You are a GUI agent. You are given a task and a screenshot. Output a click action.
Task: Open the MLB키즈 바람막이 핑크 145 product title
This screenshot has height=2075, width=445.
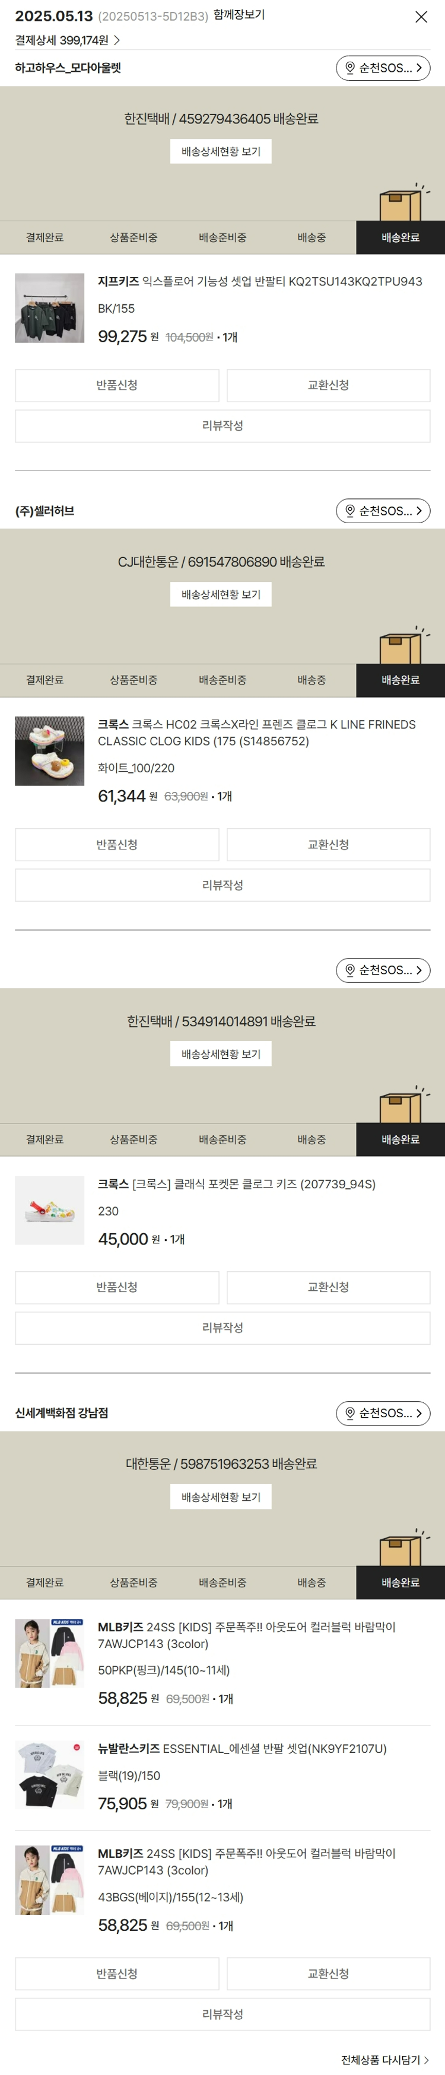(x=246, y=1635)
